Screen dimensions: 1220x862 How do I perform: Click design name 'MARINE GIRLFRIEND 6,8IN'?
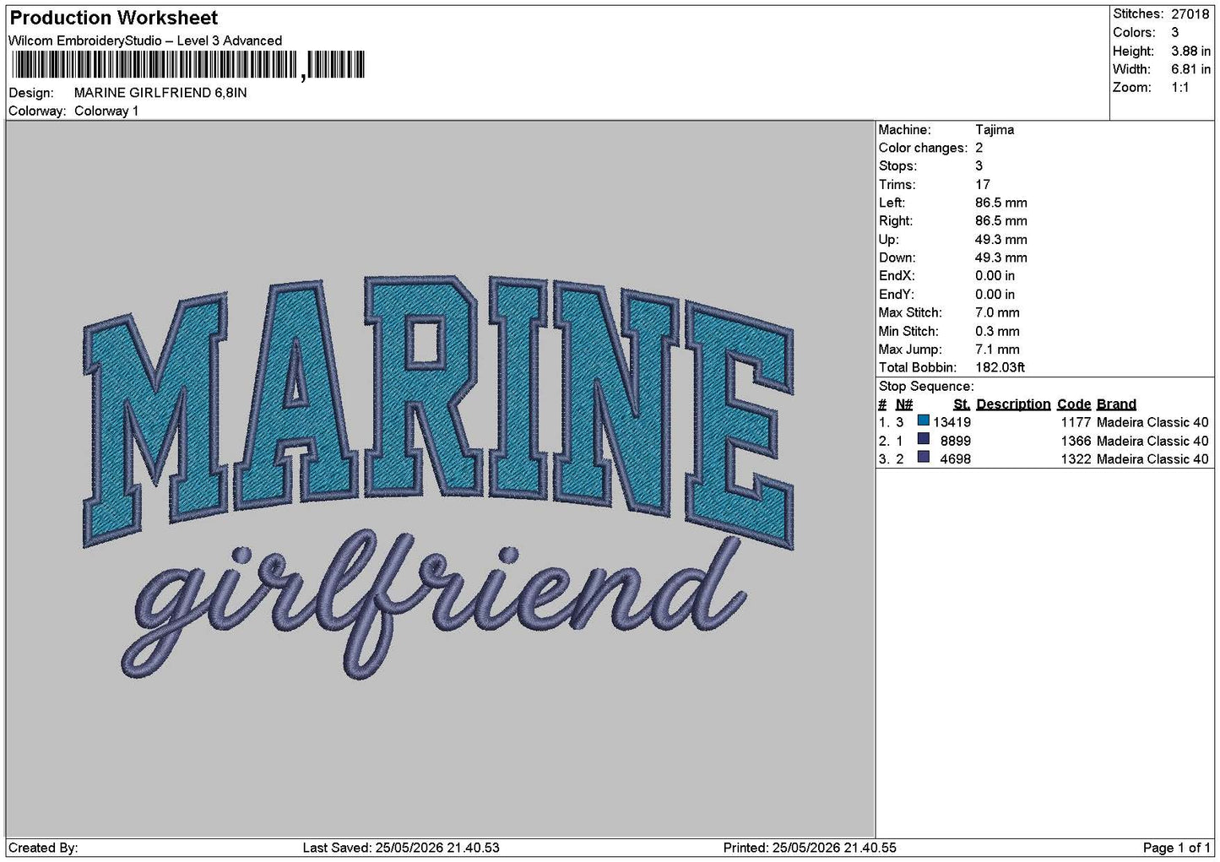pyautogui.click(x=160, y=93)
